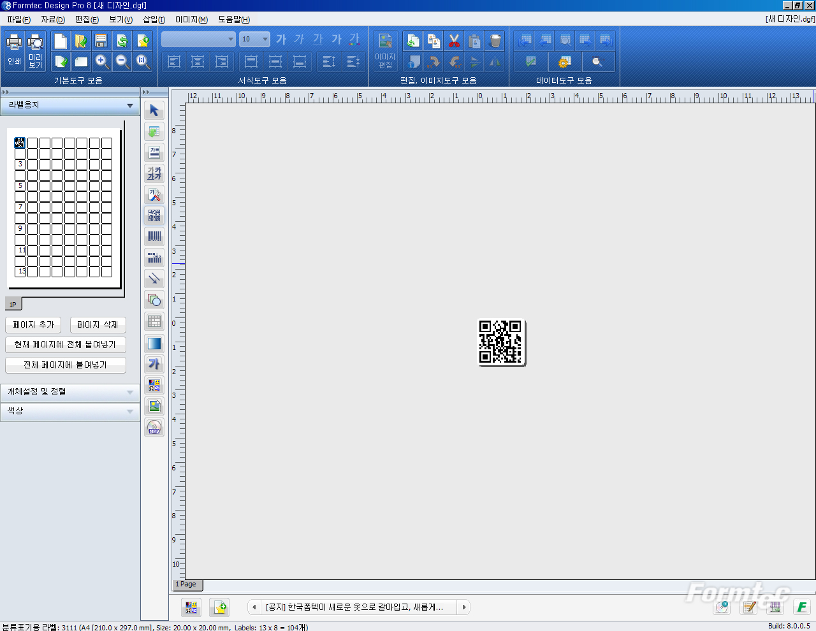The width and height of the screenshot is (816, 631).
Task: Select the 1 Page canvas tab
Action: tap(187, 584)
